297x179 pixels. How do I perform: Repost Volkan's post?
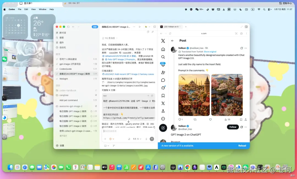[195, 119]
